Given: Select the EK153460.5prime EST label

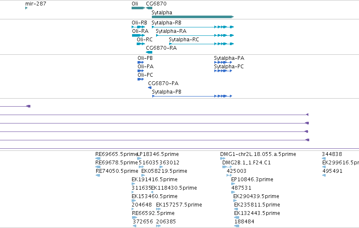Looking at the screenshot, I should tap(154, 196).
